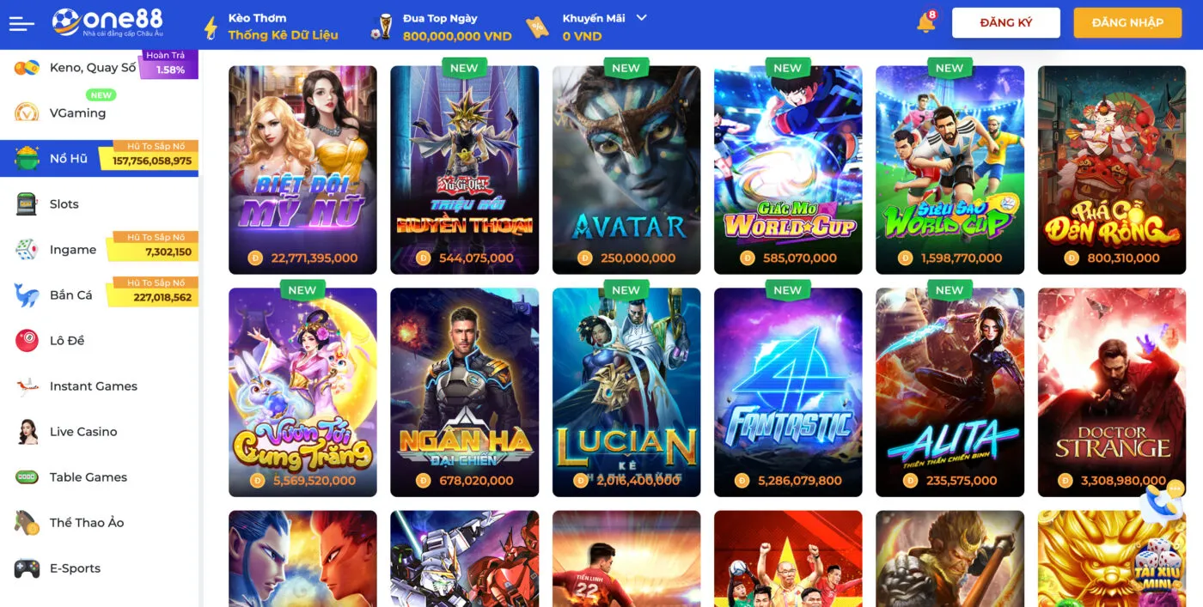Click the Lô Đề red ball icon
The width and height of the screenshot is (1203, 607).
pyautogui.click(x=27, y=341)
